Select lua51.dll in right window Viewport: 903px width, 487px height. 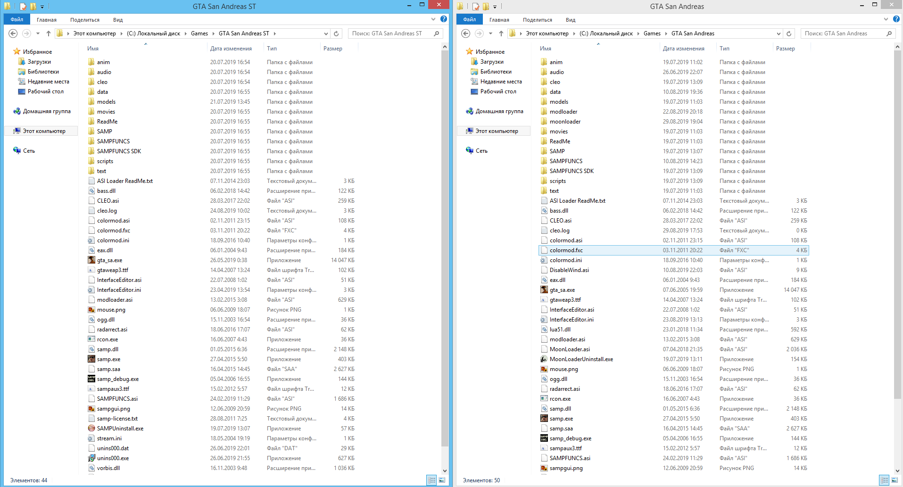[x=555, y=330]
